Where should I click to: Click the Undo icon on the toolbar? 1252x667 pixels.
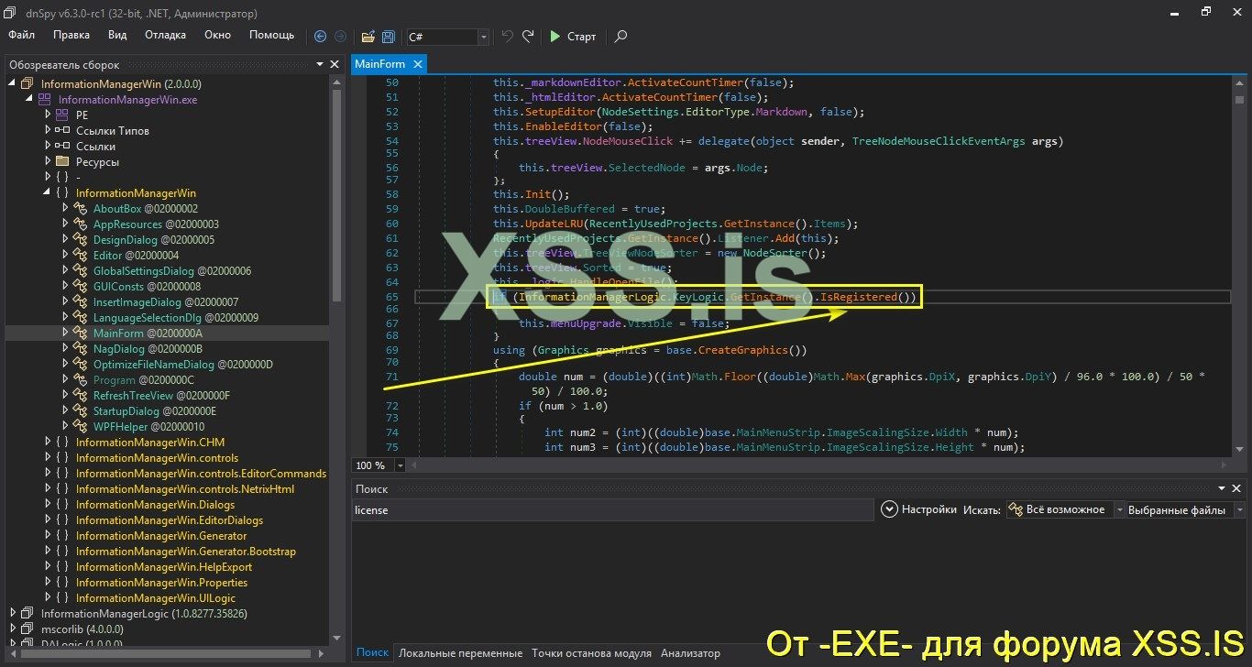506,37
